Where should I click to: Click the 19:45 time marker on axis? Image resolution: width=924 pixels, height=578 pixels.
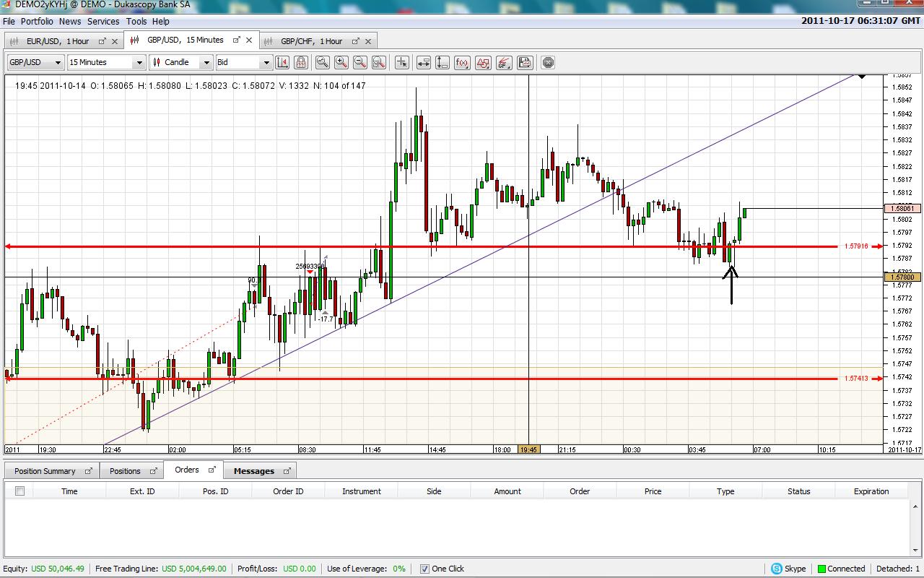pyautogui.click(x=528, y=449)
